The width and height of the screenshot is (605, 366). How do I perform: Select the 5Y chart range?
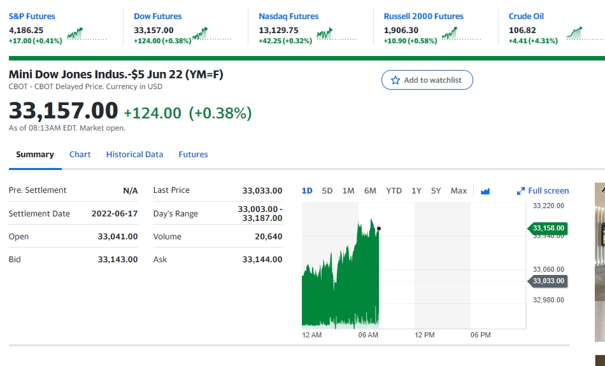pos(436,190)
